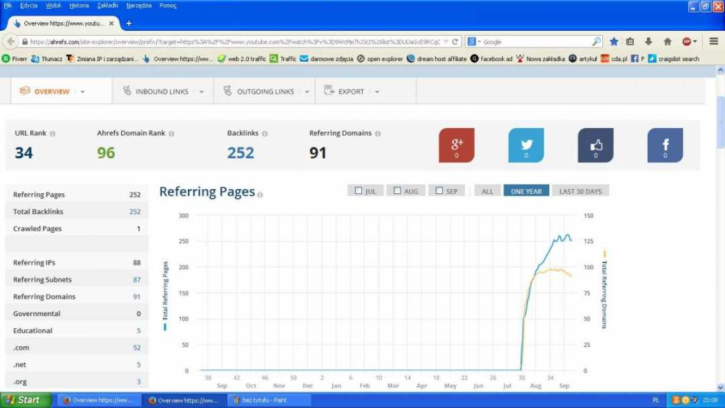Click the Facebook share icon

pos(665,145)
